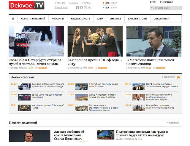The width and height of the screenshot is (190, 146).
Task: Open the VKontakte social icon
Action: [77, 8]
